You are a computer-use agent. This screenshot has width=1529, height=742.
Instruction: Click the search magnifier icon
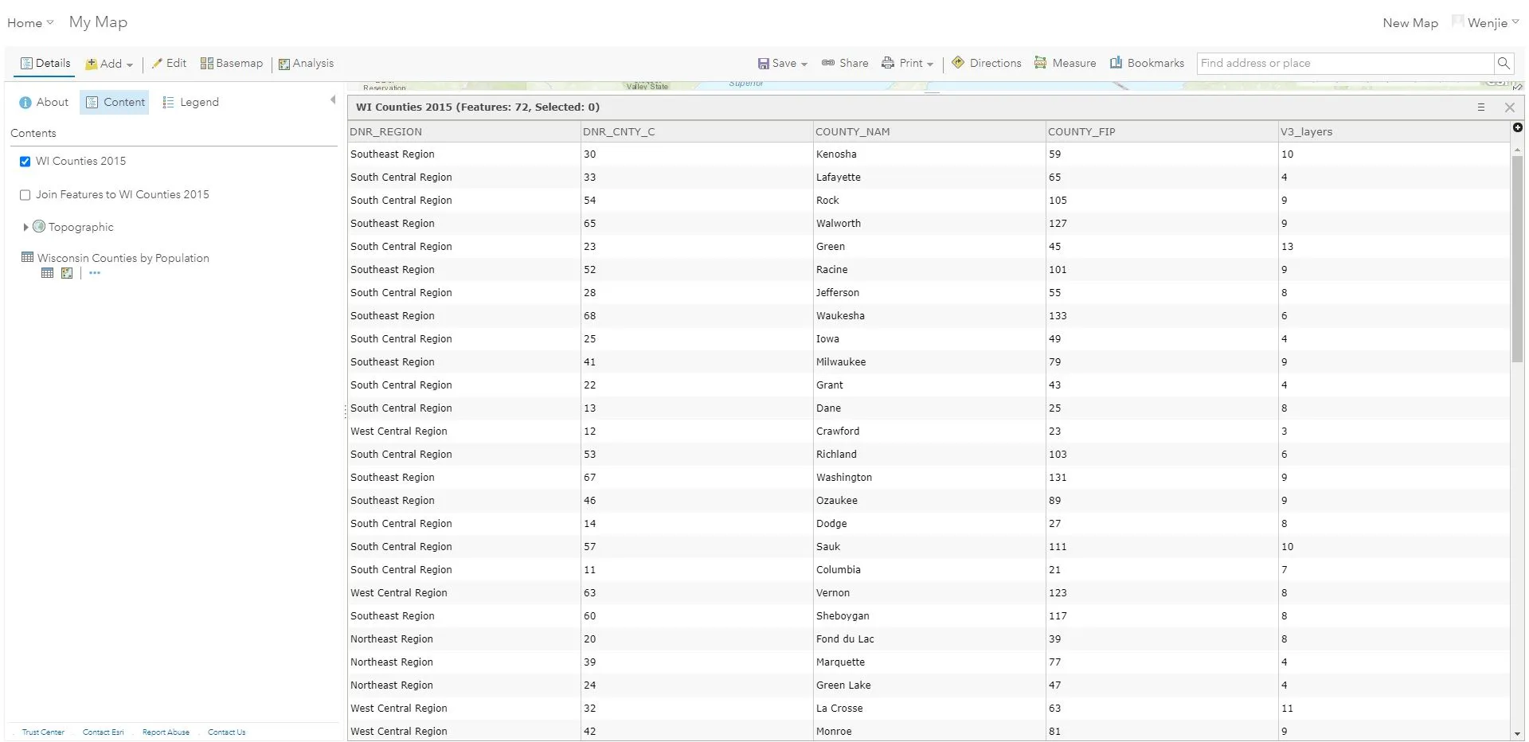point(1504,63)
